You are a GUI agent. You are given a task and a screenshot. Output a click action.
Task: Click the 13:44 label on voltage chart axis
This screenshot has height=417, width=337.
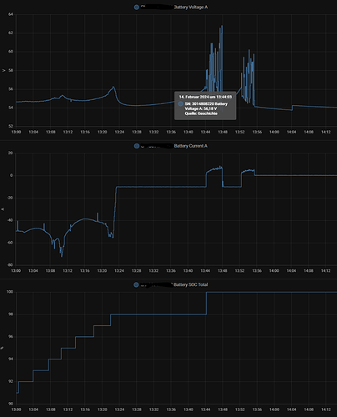(x=205, y=132)
